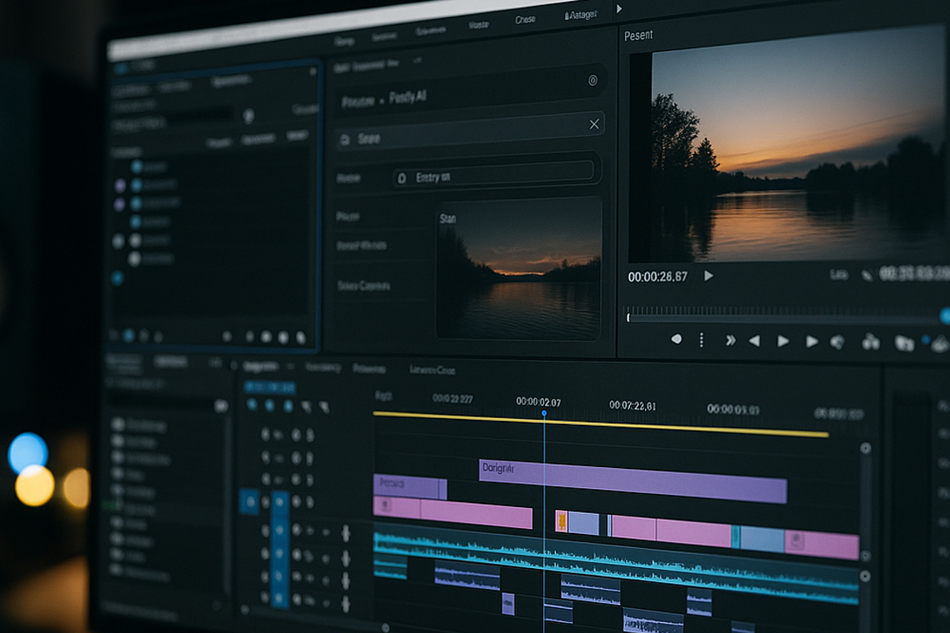Toggle the highlighted blue track target box
This screenshot has height=633, width=950.
pyautogui.click(x=248, y=501)
